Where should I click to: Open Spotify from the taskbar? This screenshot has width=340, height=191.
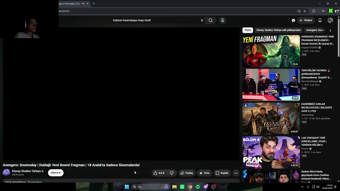(x=198, y=187)
